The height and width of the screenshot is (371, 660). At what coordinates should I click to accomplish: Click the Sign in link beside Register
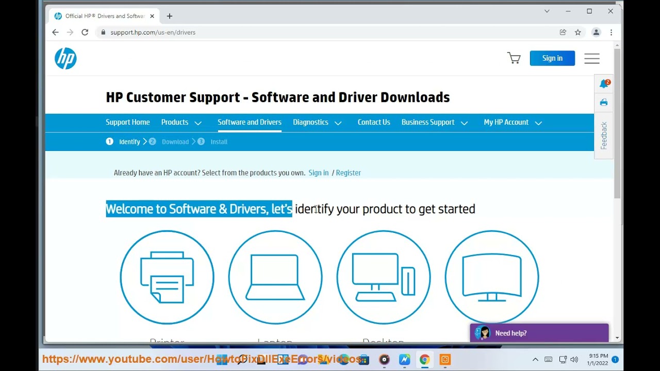click(x=318, y=173)
